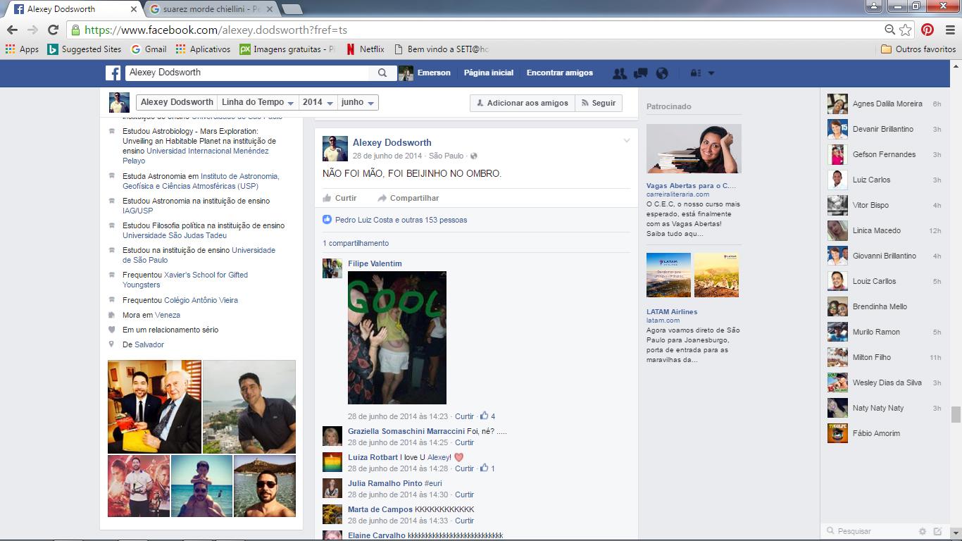Switch to the Alexey Dodsworth browser tab
The image size is (962, 541).
coord(74,9)
